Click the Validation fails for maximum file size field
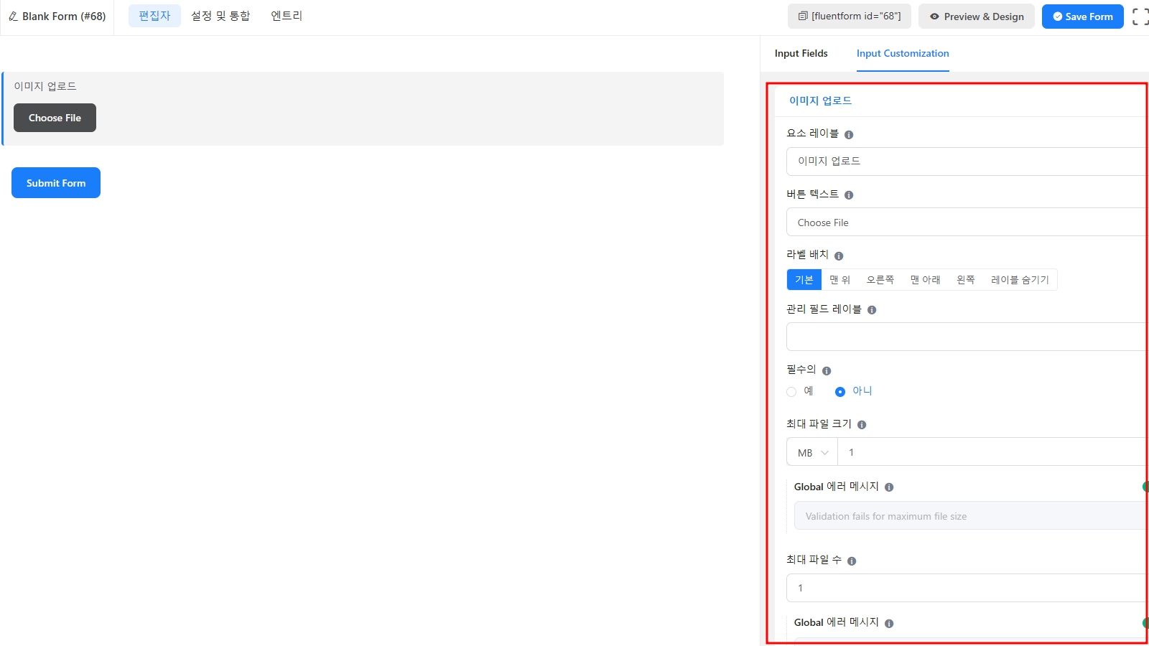 point(970,516)
